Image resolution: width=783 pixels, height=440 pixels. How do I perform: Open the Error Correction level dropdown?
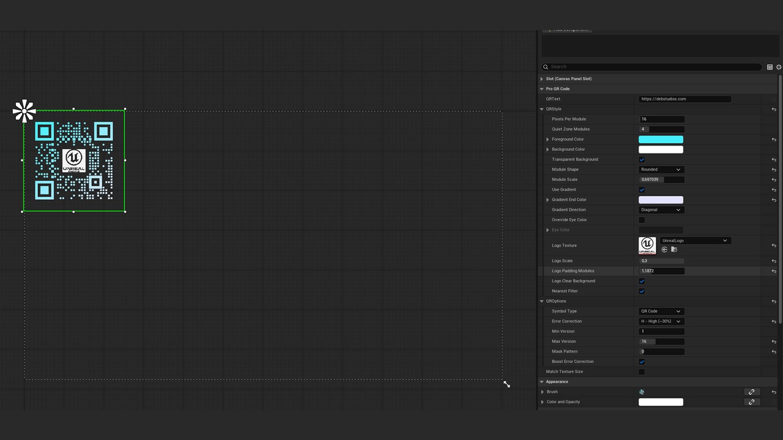tap(661, 321)
